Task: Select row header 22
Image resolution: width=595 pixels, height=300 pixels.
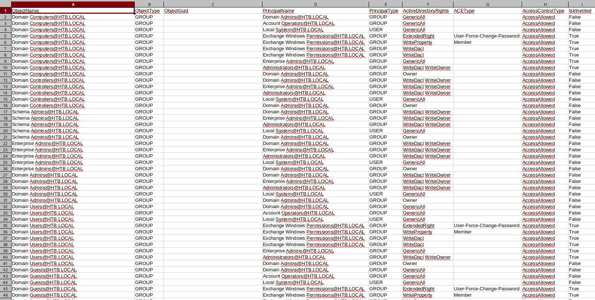Action: tap(6, 143)
